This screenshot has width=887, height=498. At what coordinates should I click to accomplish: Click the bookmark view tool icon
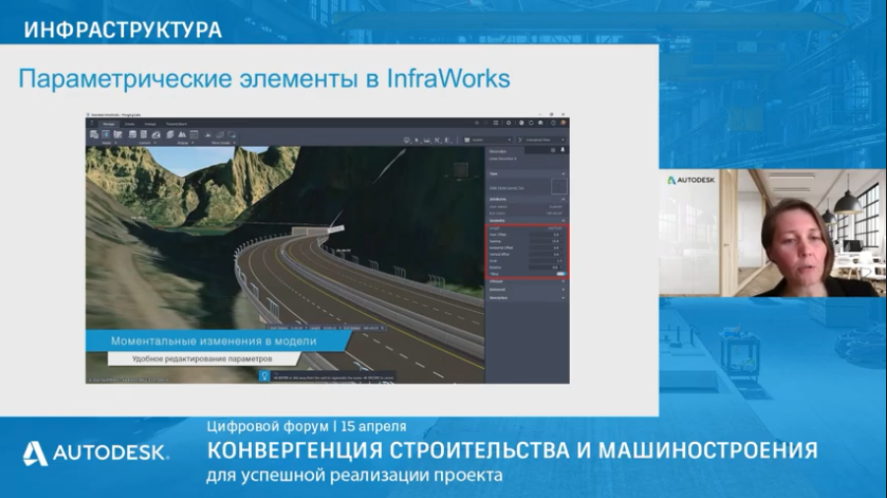407,140
